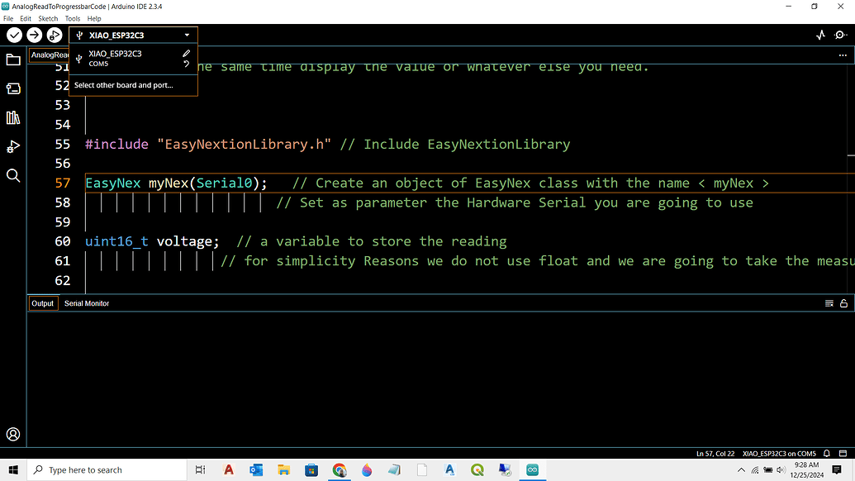
Task: Open the Sketch menu
Action: point(47,17)
